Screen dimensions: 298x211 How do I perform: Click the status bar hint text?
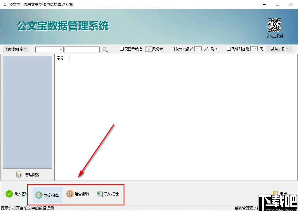coord(27,208)
